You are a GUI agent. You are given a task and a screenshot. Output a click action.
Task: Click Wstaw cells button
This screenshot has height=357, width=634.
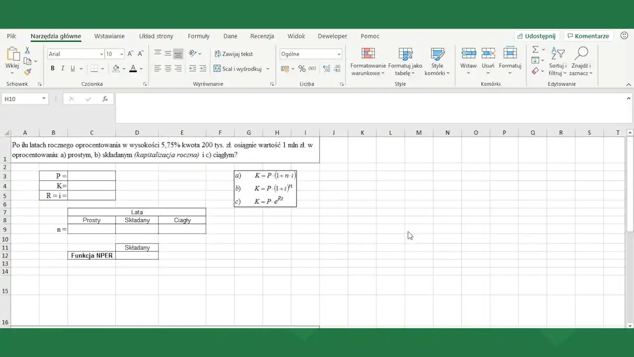pos(469,62)
